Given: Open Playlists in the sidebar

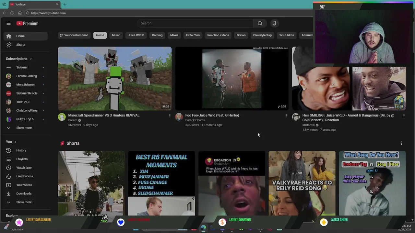Looking at the screenshot, I should [26, 159].
